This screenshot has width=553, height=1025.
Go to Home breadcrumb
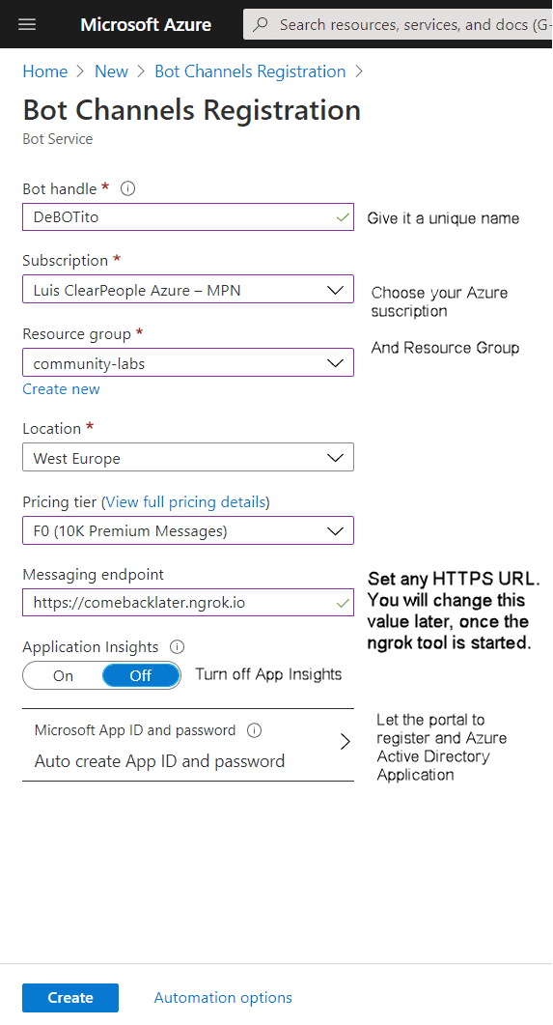[45, 71]
